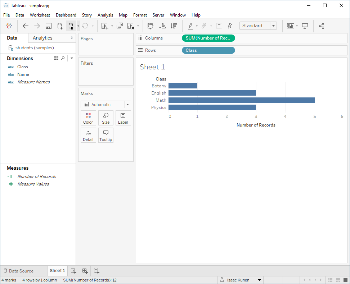350x284 pixels.
Task: Click the Add New Data Source icon
Action: click(x=60, y=26)
